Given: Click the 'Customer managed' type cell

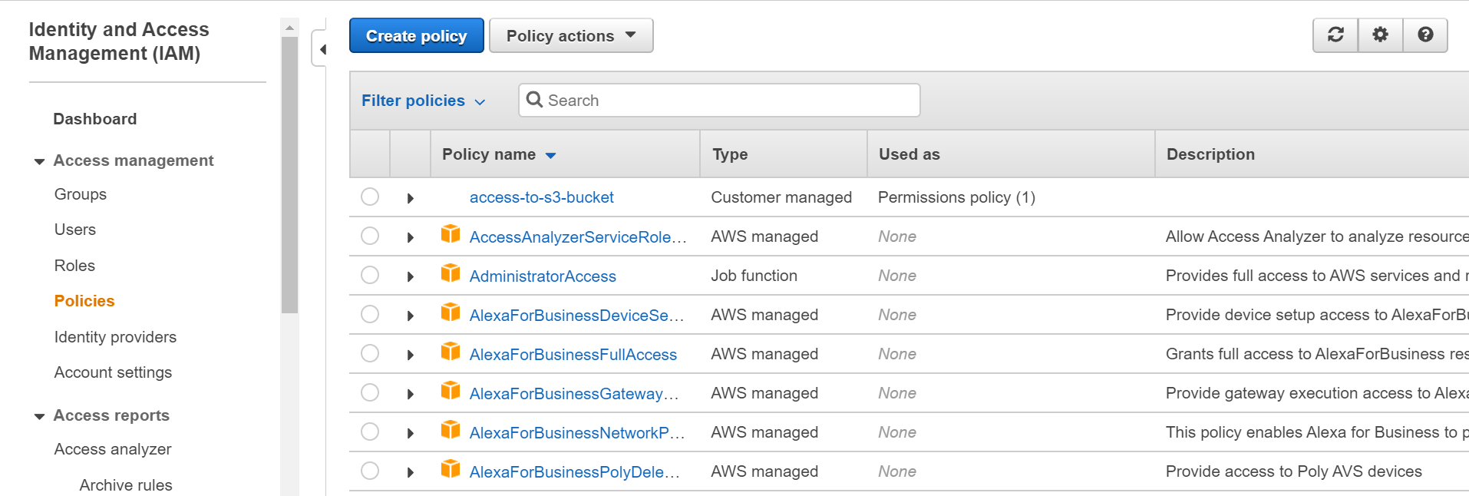Looking at the screenshot, I should (x=781, y=197).
